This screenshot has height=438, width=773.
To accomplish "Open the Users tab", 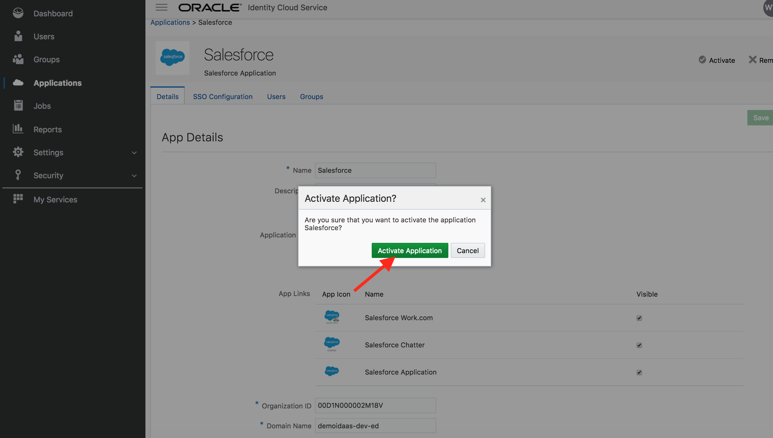I will 276,96.
